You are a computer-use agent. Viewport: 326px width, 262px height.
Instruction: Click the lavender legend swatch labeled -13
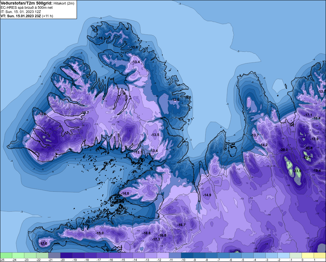(x=151, y=255)
